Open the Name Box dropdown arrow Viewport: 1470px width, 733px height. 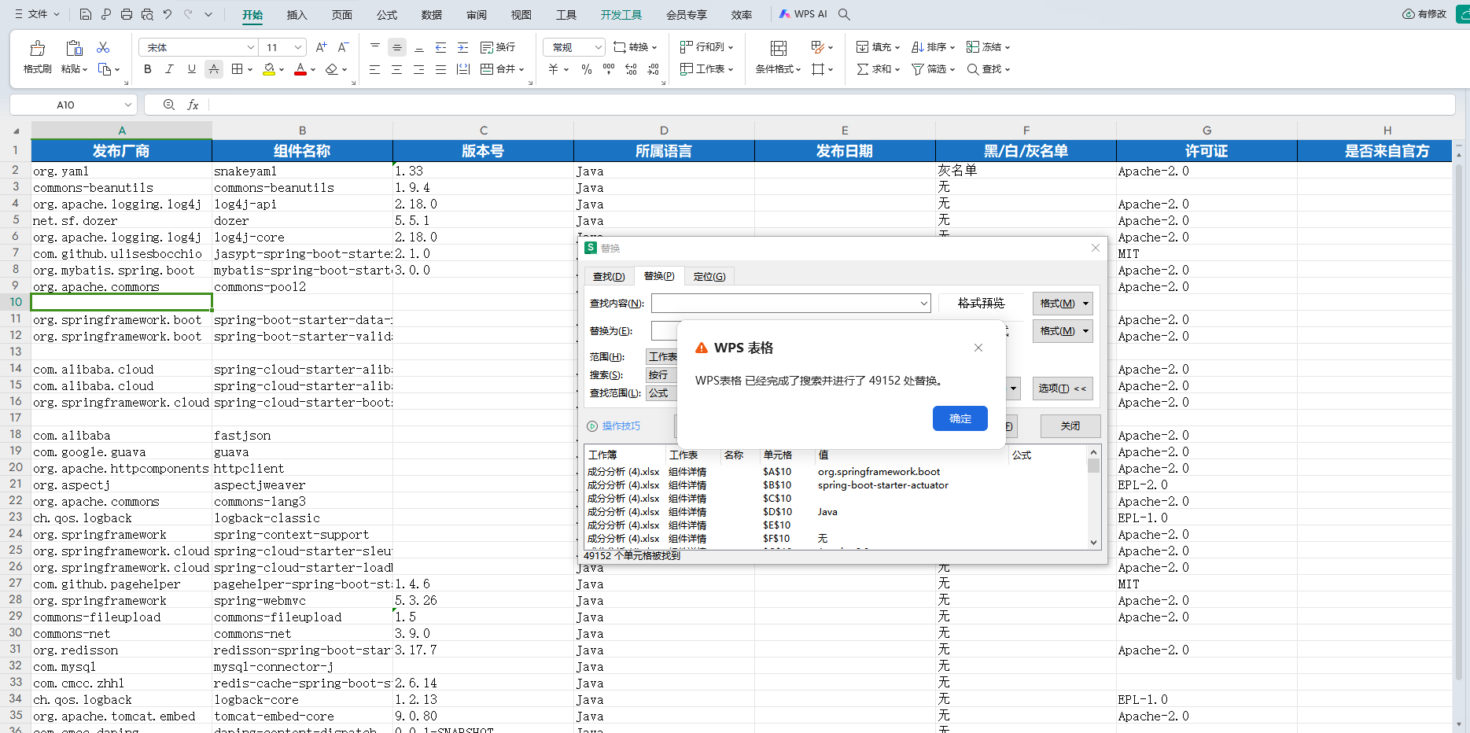point(127,105)
